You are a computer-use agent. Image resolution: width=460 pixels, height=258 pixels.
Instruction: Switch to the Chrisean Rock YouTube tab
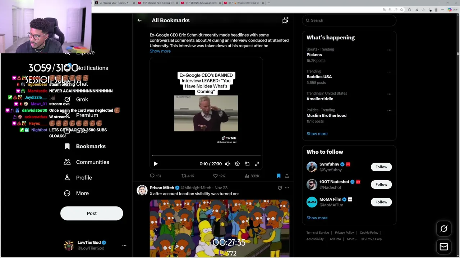coord(158,3)
